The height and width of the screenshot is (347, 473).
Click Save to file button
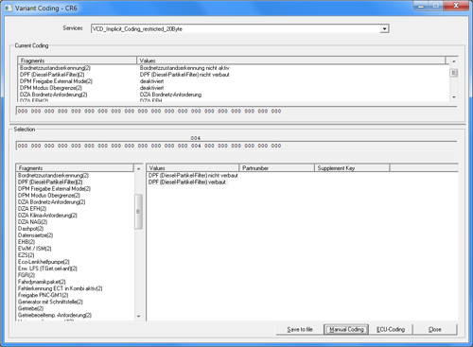[300, 329]
